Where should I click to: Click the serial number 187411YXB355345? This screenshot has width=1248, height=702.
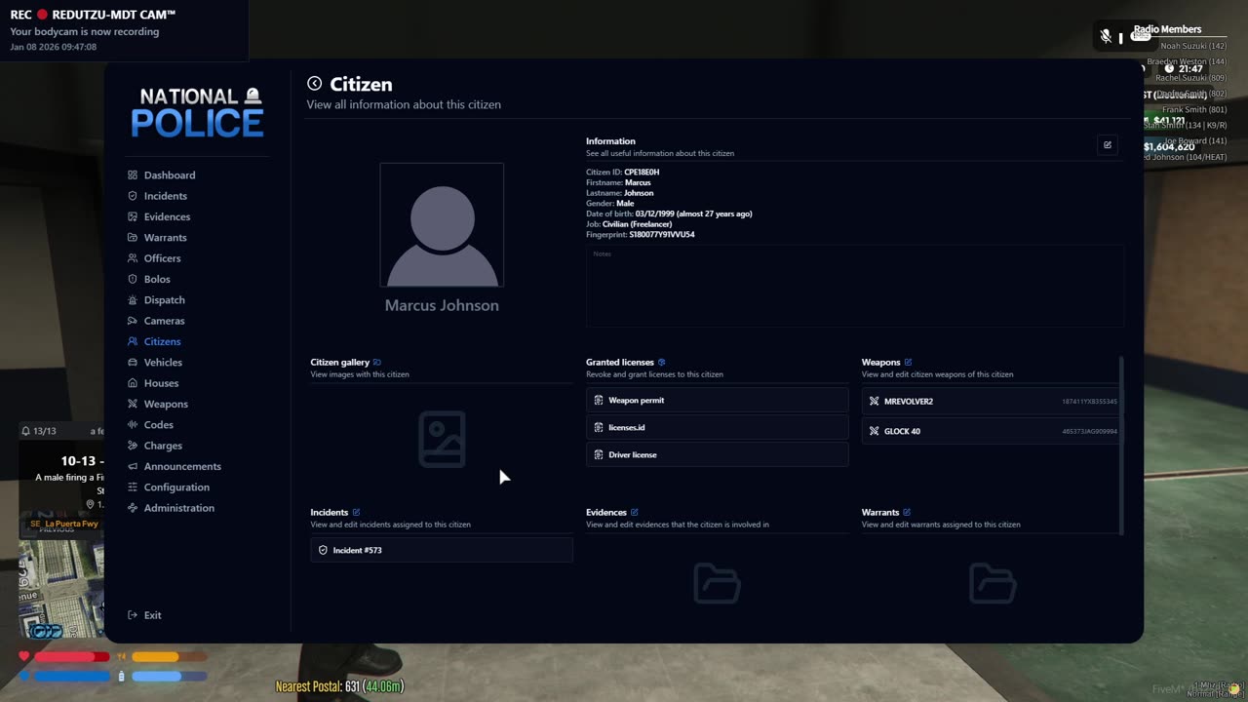(x=1089, y=402)
